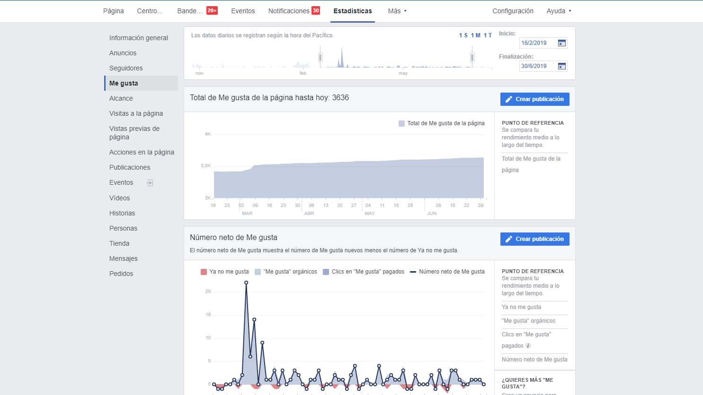Select Número neto de Me gusta benchmark option
The width and height of the screenshot is (703, 395).
[x=534, y=360]
